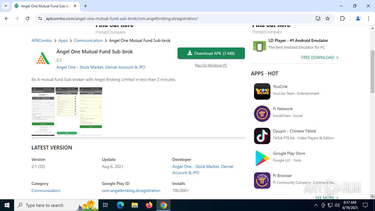Screen dimensions: 375x211
Task: Click the LD Player emulator icon
Action: [x=259, y=46]
